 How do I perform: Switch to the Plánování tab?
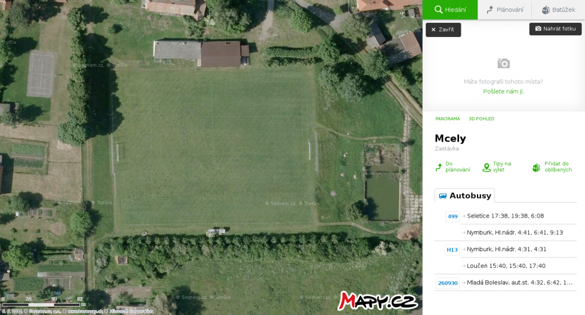point(504,10)
